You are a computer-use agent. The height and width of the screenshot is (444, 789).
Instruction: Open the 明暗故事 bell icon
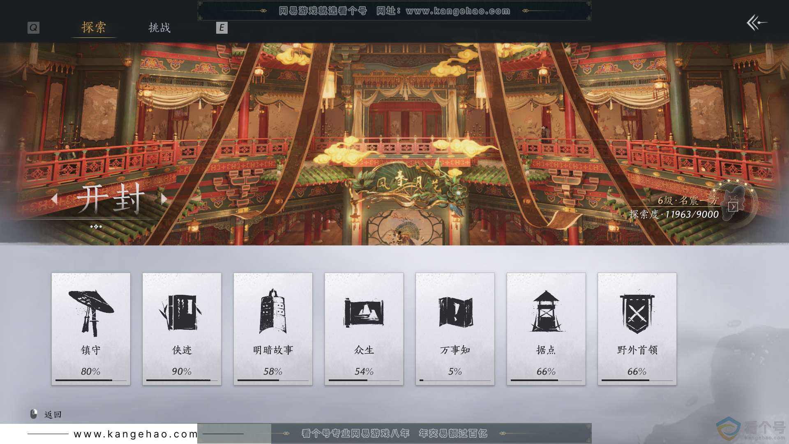(x=273, y=311)
